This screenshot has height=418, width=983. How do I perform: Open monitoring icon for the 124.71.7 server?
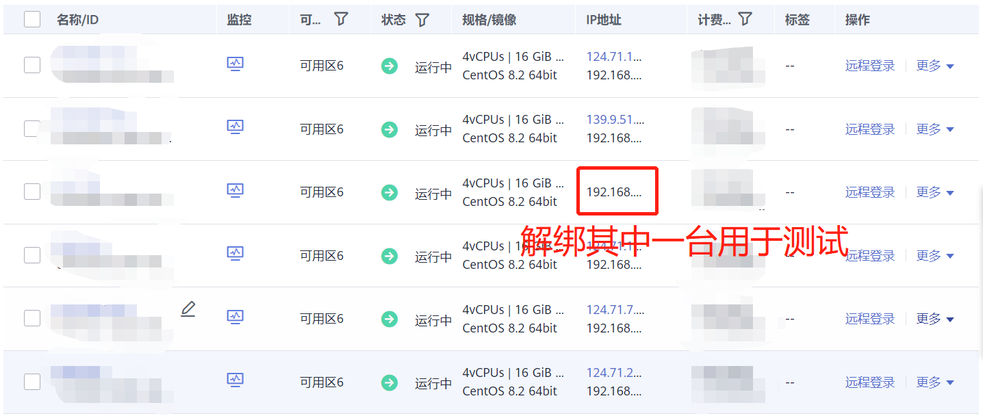[235, 317]
